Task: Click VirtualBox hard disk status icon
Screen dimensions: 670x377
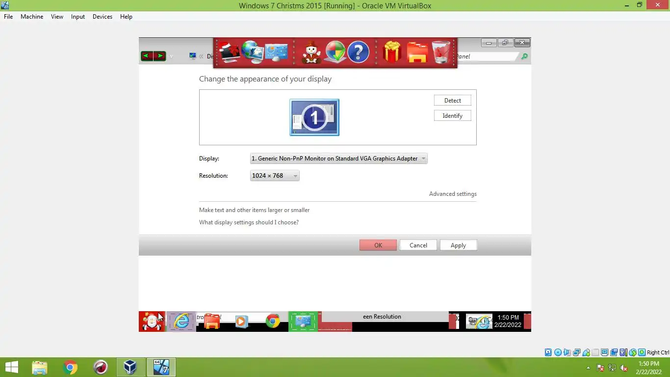Action: [x=548, y=352]
